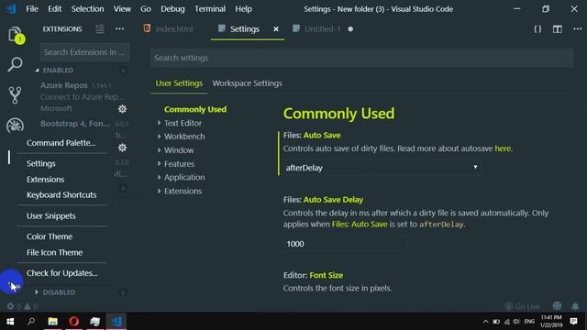587x330 pixels.
Task: Open settings JSON with braces icon
Action: [537, 28]
